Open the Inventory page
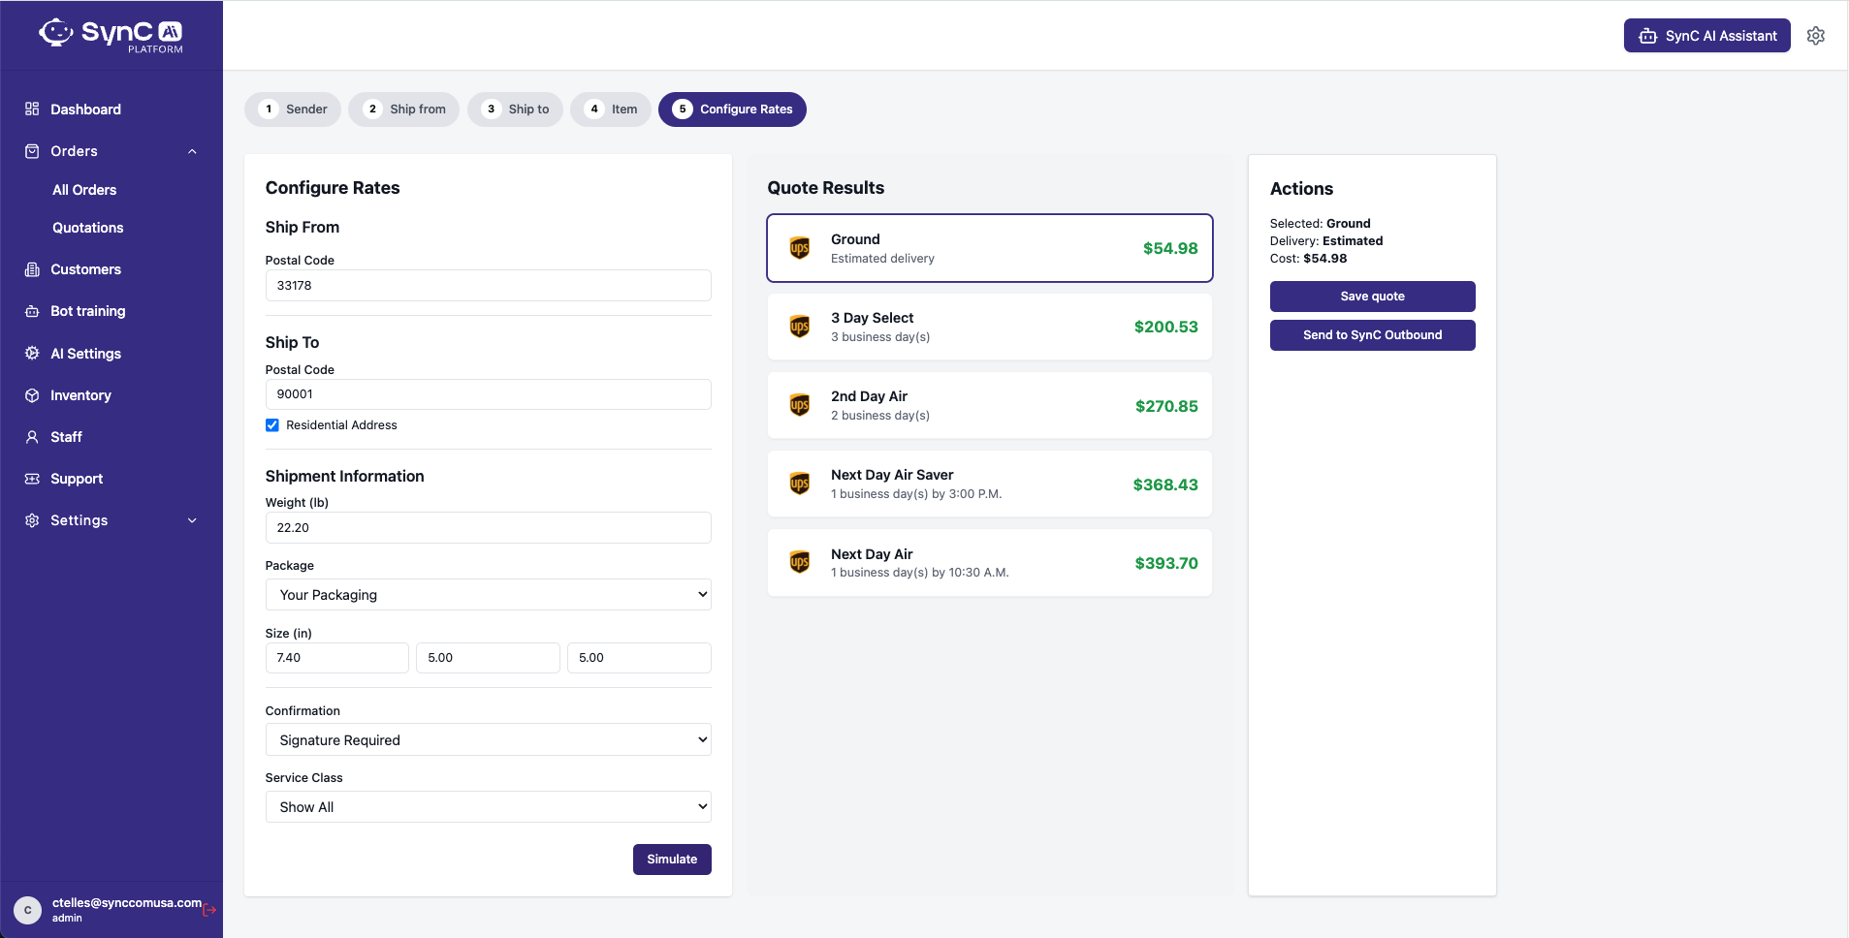 click(80, 394)
